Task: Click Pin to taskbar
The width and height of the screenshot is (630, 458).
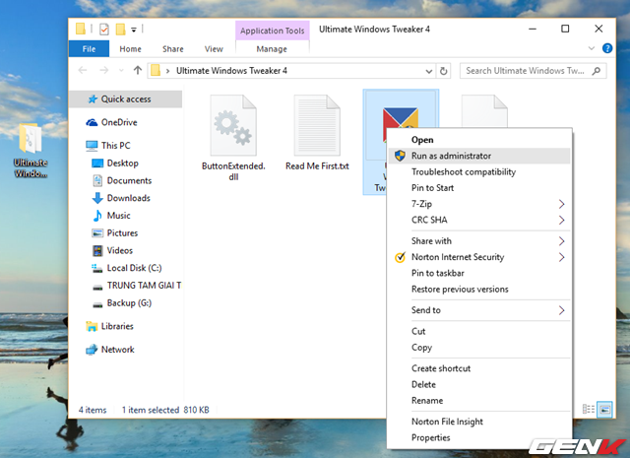Action: click(x=479, y=273)
